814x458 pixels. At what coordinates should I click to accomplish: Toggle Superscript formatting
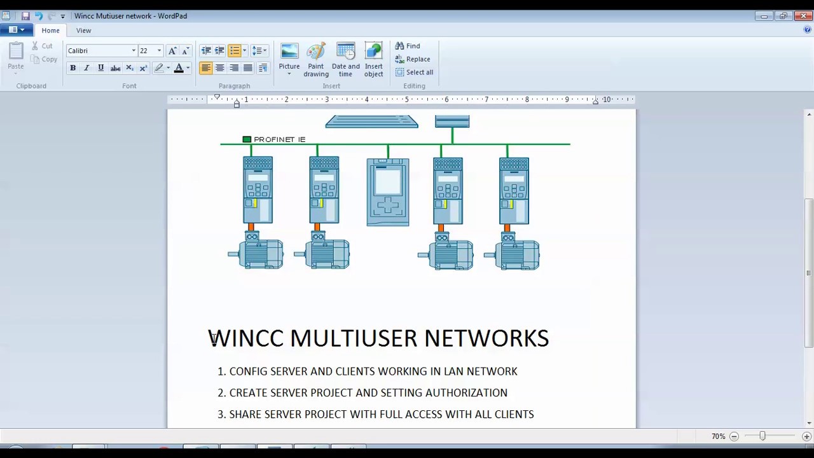pyautogui.click(x=143, y=68)
